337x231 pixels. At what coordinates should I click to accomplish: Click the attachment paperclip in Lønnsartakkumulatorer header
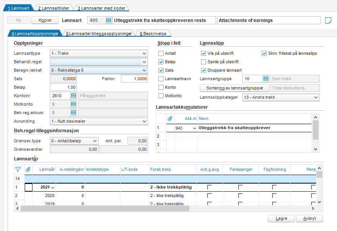coord(170,118)
